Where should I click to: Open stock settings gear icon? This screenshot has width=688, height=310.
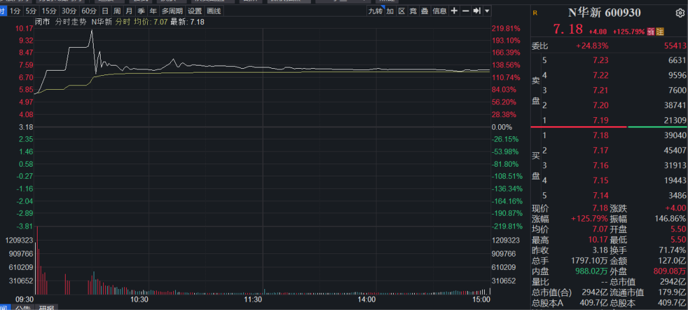click(x=680, y=13)
